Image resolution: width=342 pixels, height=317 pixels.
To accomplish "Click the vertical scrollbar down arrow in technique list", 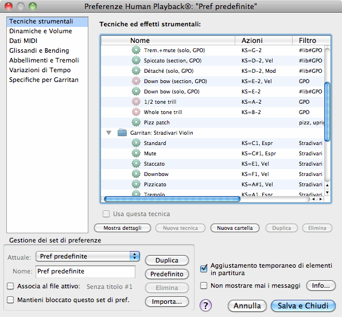I will point(327,193).
